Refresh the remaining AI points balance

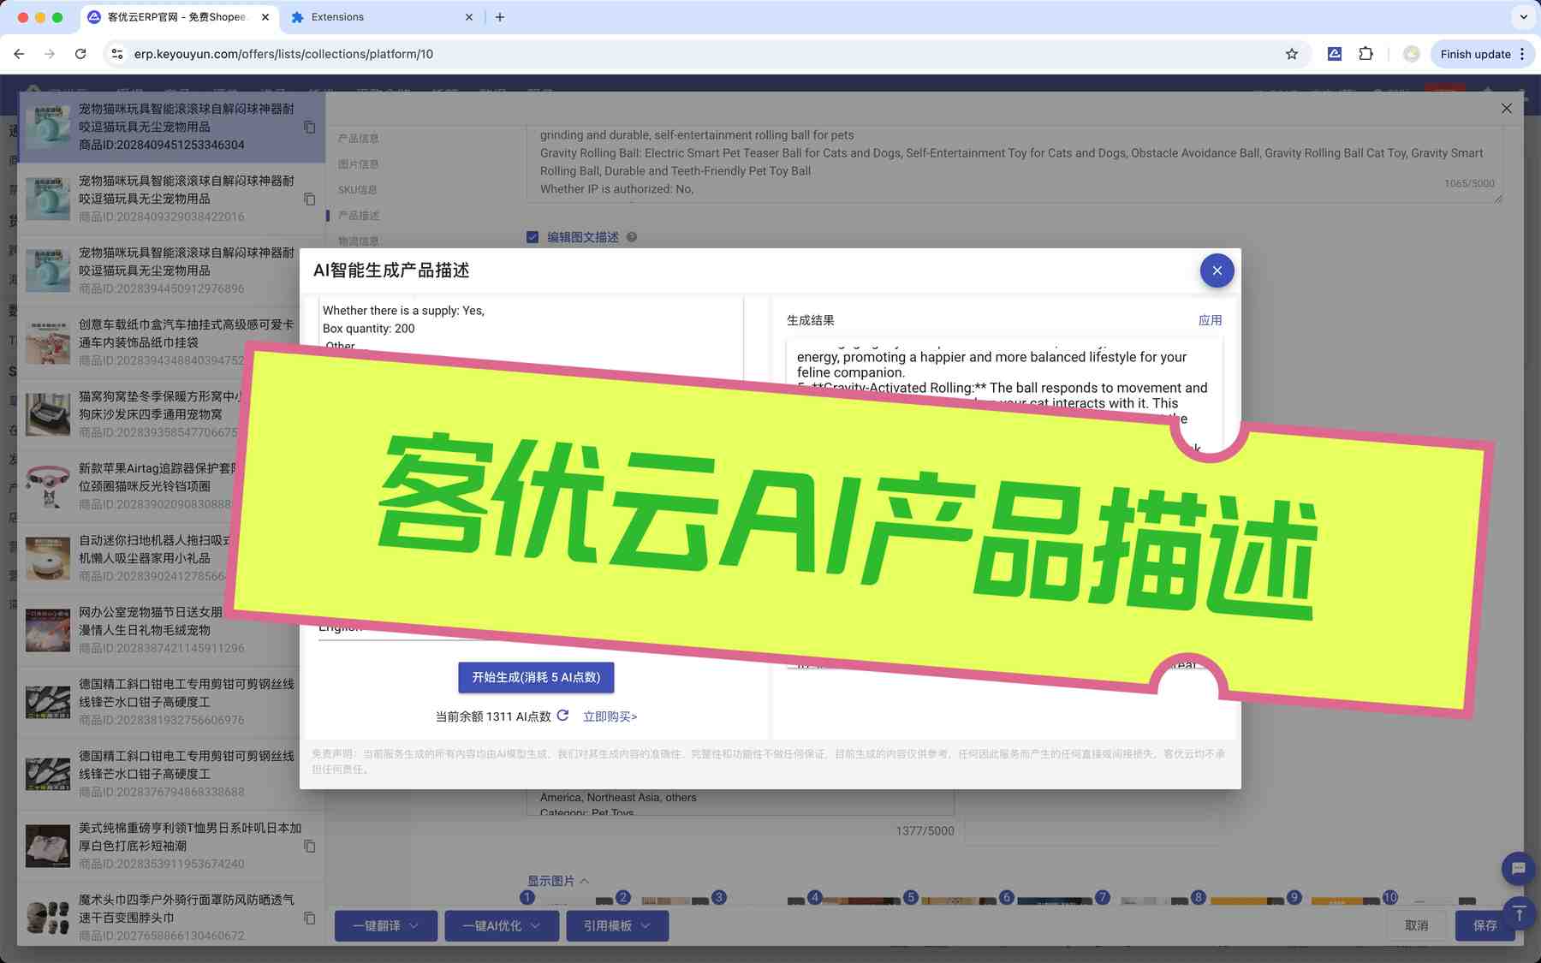(562, 716)
